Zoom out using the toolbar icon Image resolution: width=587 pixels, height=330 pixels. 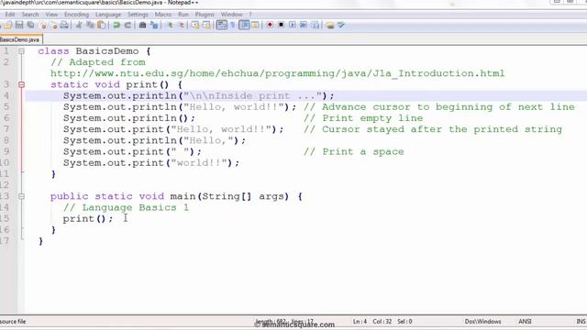coord(181,25)
